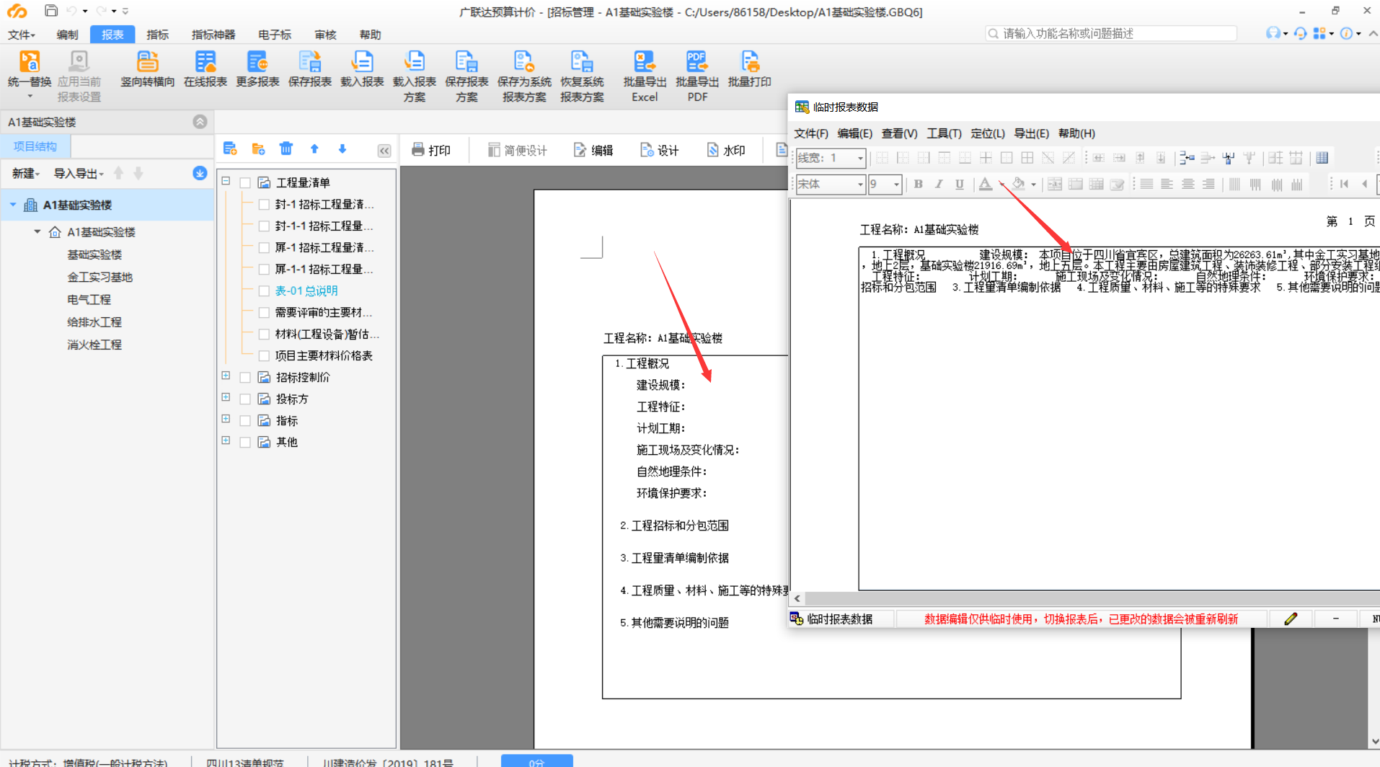
Task: Check the 封-1 招标工程量清 checkbox
Action: tap(264, 205)
